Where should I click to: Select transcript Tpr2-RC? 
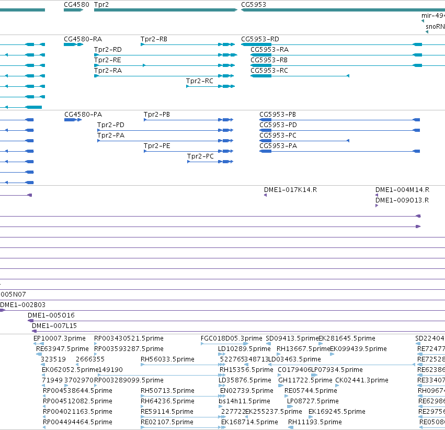click(200, 81)
